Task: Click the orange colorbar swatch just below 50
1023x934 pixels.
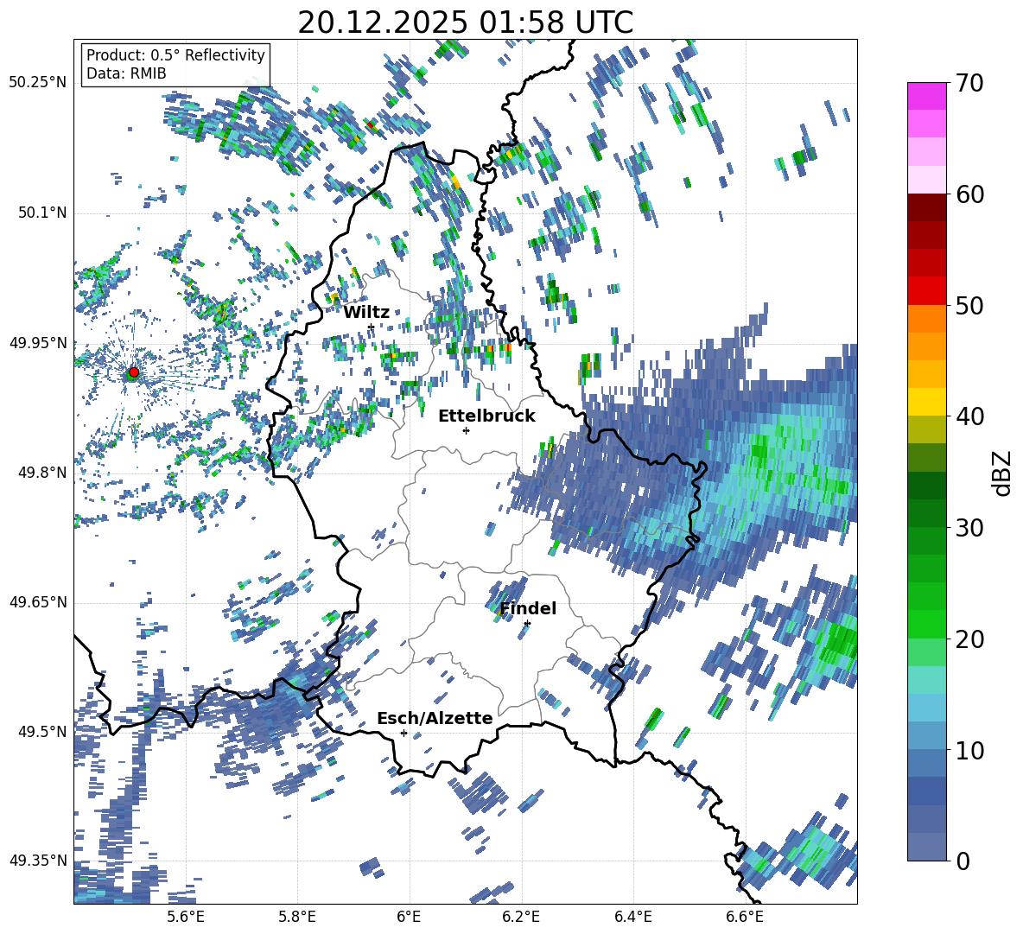Action: (x=926, y=319)
